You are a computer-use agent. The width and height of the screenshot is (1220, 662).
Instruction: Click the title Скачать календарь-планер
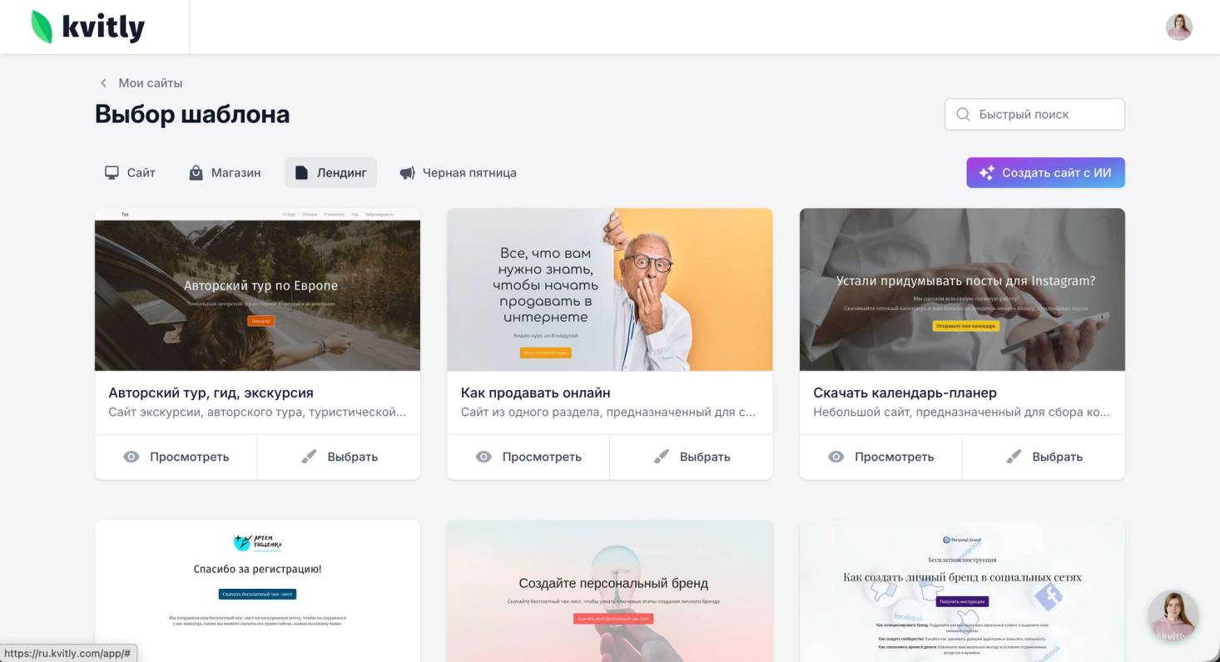click(905, 393)
